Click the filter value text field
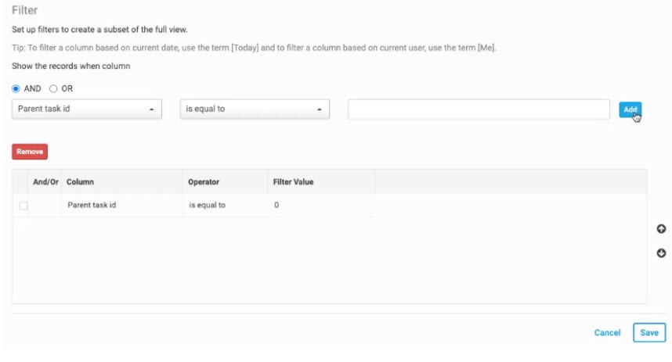Screen dimensions: 672x362 [479, 109]
